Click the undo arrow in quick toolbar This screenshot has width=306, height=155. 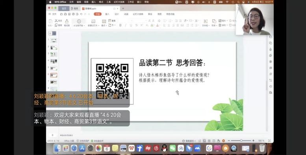81,14
